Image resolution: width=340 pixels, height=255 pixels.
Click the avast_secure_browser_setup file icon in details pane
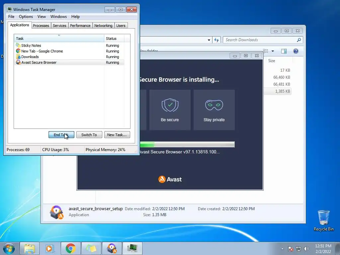[x=56, y=212]
